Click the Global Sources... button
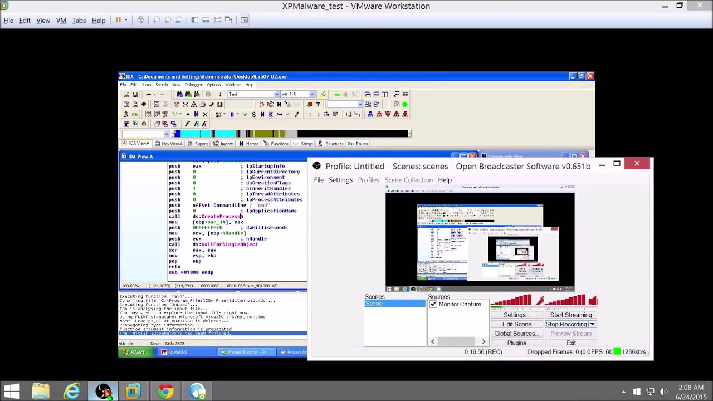Screen dimensions: 713x401 tap(516, 334)
